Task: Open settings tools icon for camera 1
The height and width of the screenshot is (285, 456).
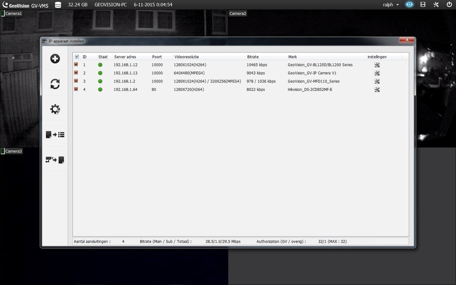Action: pos(377,65)
